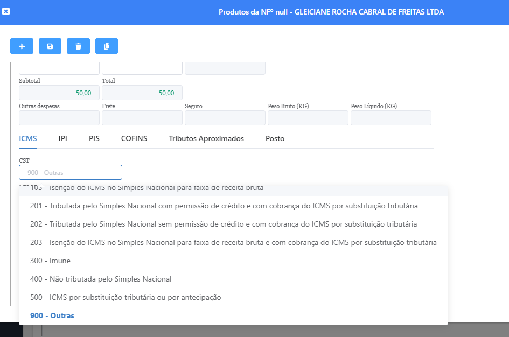Select the ICMS tab
The image size is (509, 337).
click(x=28, y=138)
